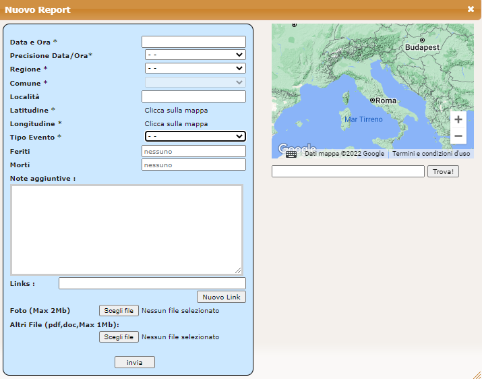Focus the Località text field

tap(193, 96)
